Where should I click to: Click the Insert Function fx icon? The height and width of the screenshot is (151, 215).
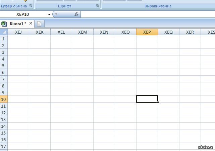(x=76, y=14)
